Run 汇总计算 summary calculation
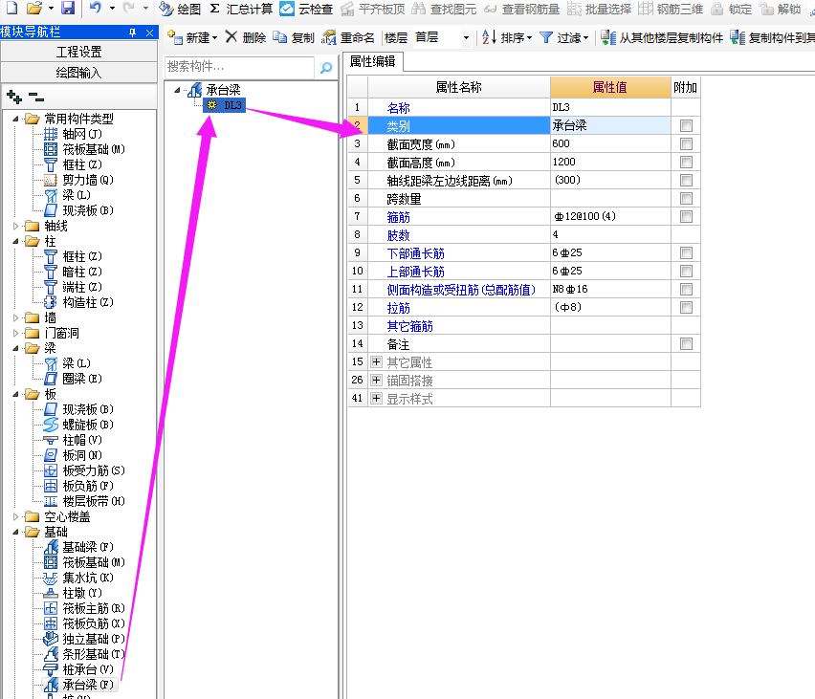 tap(242, 9)
